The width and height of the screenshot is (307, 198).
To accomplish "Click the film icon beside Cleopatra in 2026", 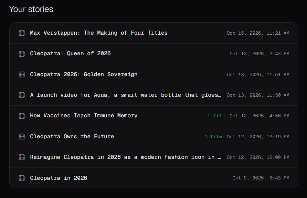I will click(22, 178).
